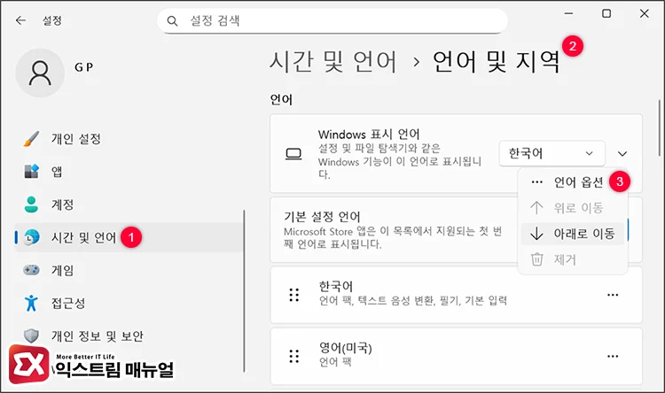This screenshot has height=393, width=665.
Task: Click the laptop icon for Windows 표시 언어
Action: [x=293, y=154]
